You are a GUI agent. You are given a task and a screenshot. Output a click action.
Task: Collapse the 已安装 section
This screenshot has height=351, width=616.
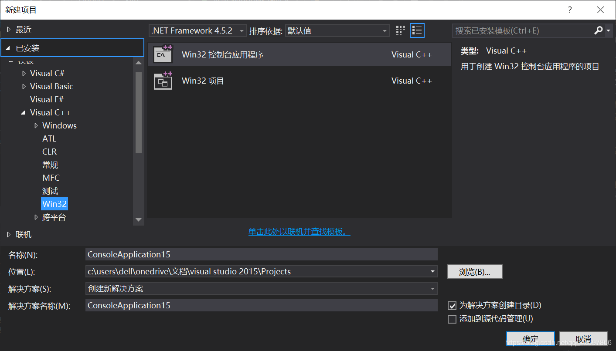pyautogui.click(x=8, y=48)
